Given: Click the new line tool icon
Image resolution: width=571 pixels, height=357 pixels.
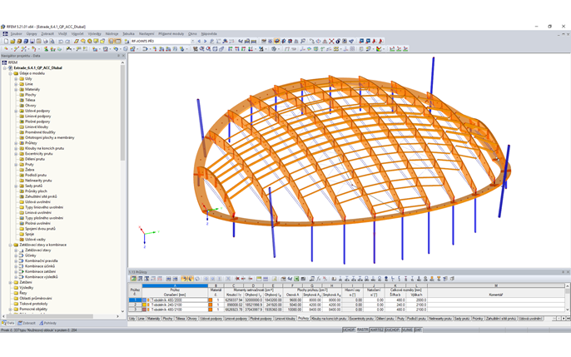Looking at the screenshot, I should [x=17, y=49].
